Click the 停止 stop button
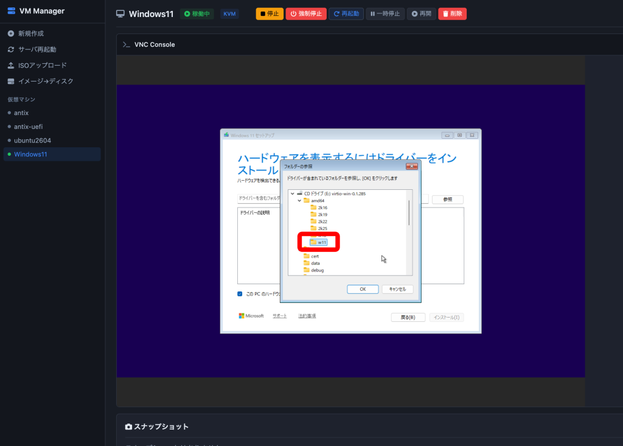The height and width of the screenshot is (446, 623). pos(270,14)
